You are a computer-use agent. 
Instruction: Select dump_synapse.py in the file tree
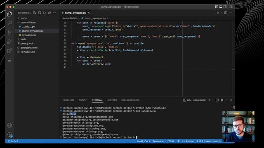33,31
